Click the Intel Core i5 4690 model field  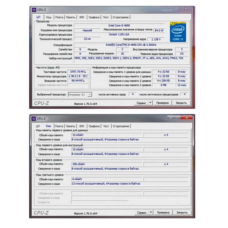[119, 25]
